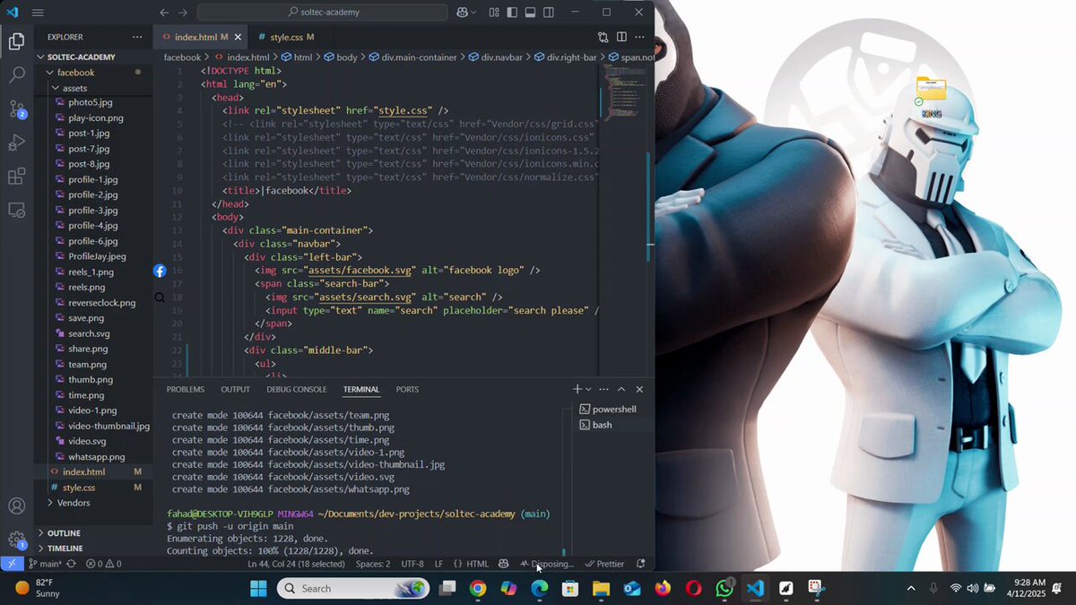Image resolution: width=1076 pixels, height=605 pixels.
Task: Click the div.main-container breadcrumb
Action: [x=412, y=56]
